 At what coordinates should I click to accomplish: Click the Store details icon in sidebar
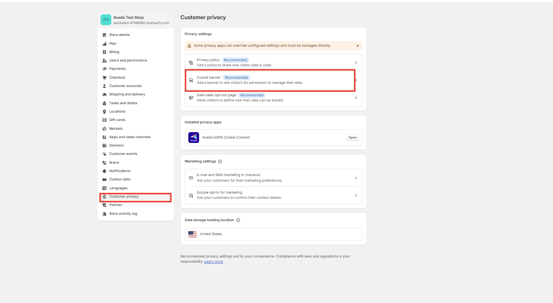tap(105, 35)
